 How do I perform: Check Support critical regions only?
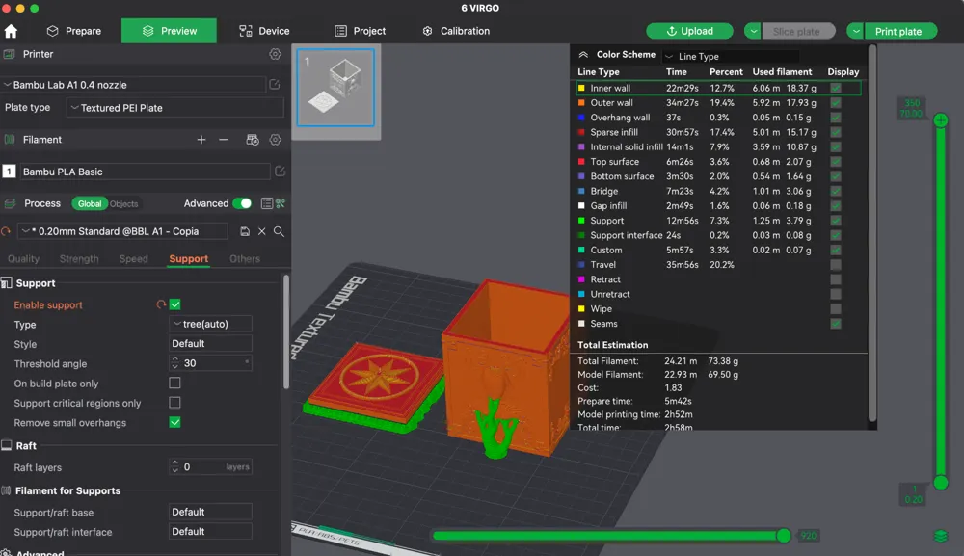pyautogui.click(x=174, y=403)
